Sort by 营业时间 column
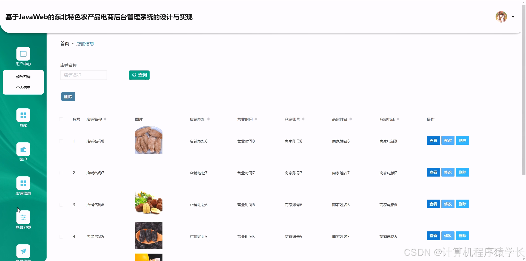 point(256,119)
